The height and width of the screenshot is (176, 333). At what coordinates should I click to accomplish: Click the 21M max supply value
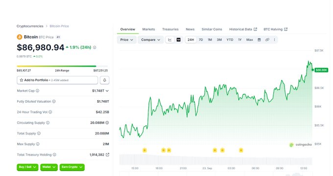pyautogui.click(x=106, y=144)
